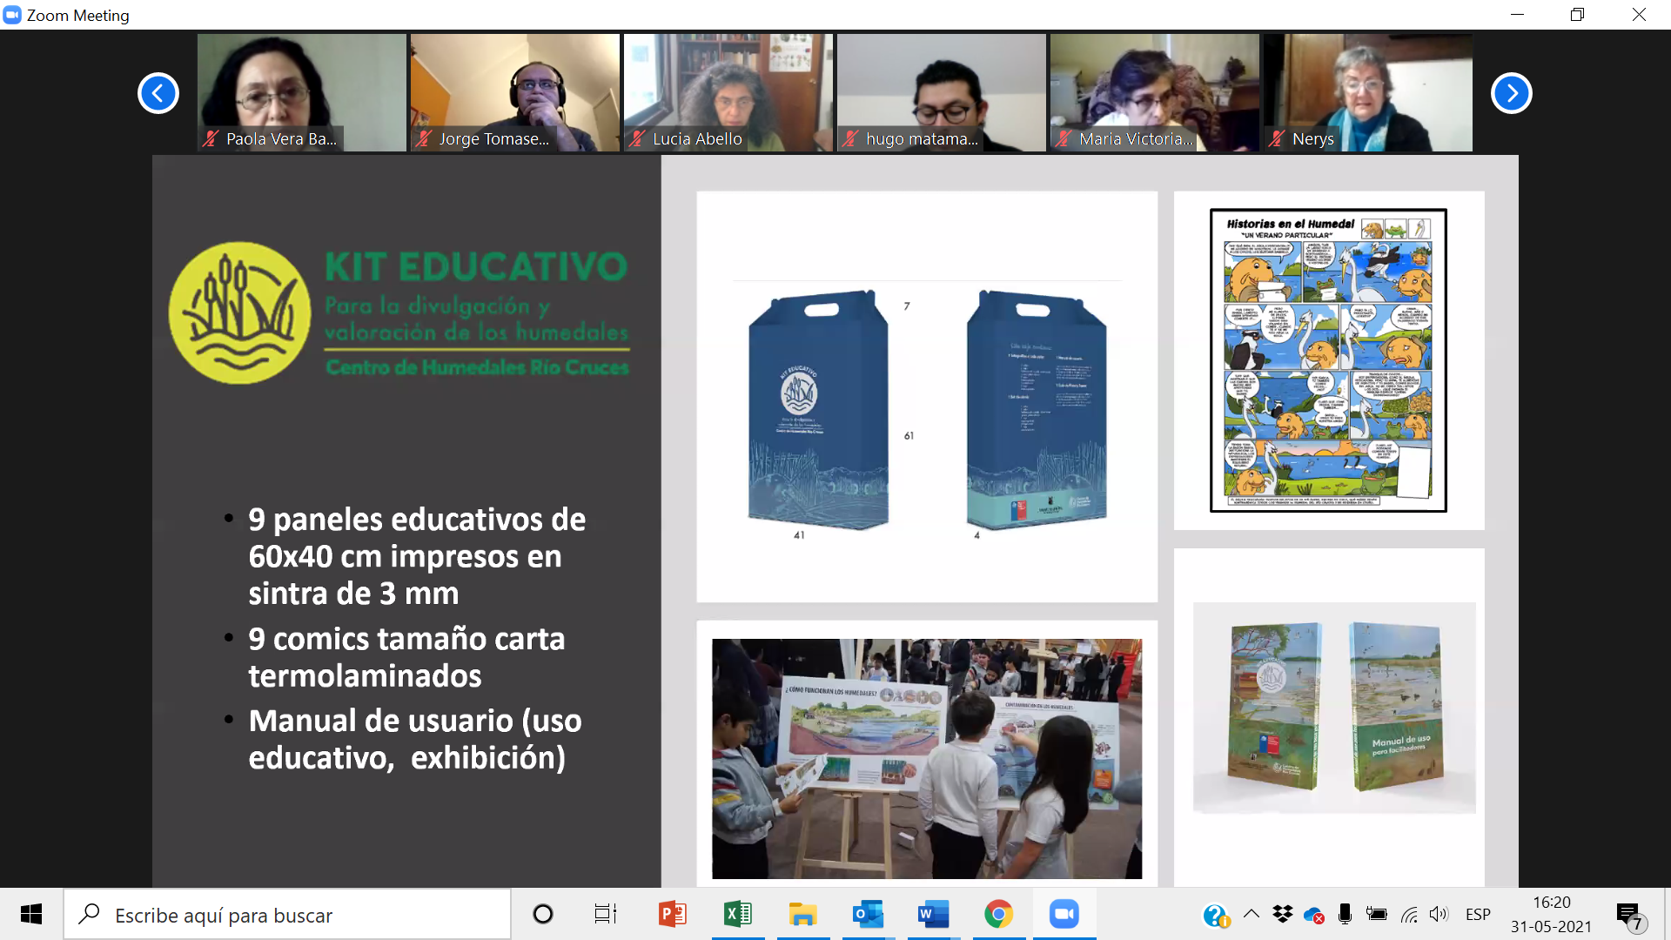The image size is (1671, 940).
Task: Expand hidden system tray icons
Action: click(1252, 914)
